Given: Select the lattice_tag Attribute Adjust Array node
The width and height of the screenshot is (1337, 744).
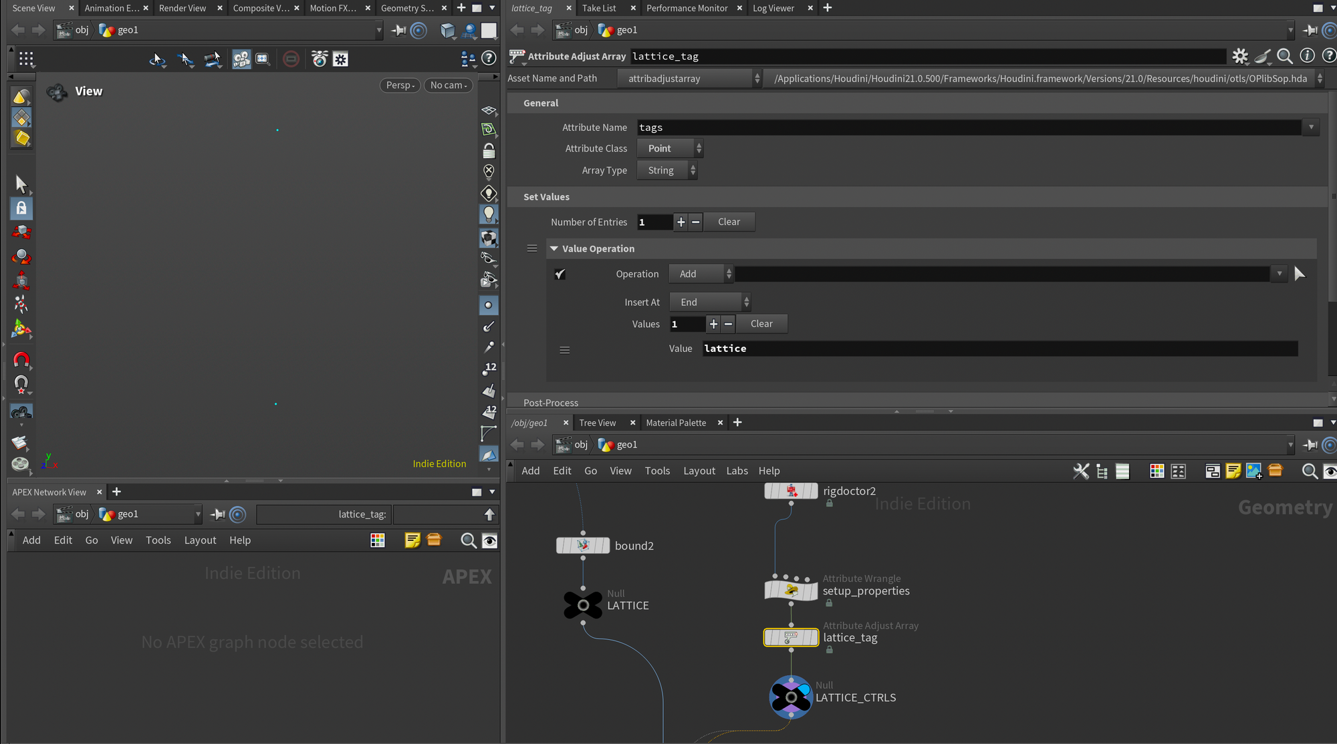Looking at the screenshot, I should coord(791,637).
